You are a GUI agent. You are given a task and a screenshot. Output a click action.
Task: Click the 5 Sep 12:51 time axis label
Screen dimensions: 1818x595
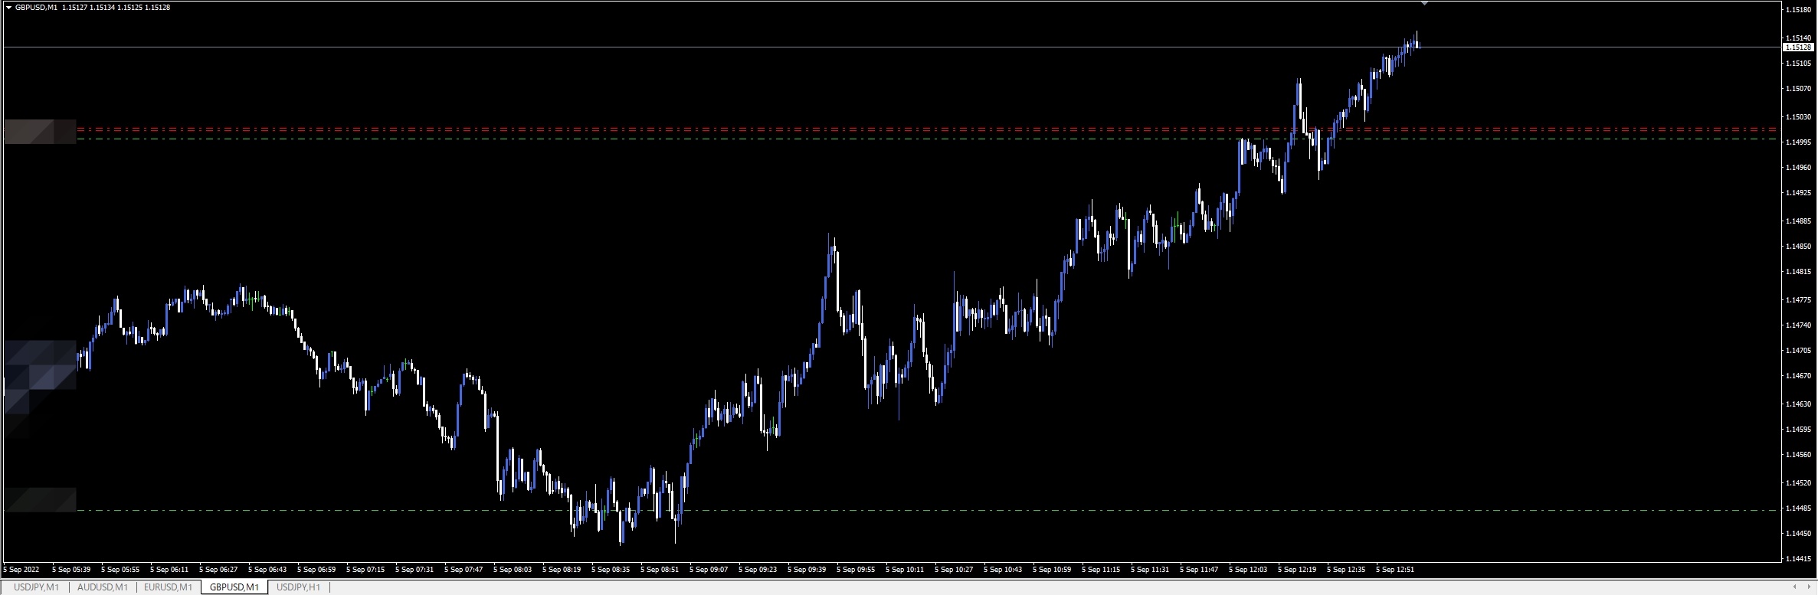[1395, 570]
